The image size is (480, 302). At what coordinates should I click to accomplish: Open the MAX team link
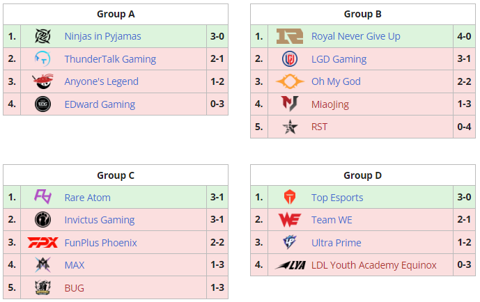coord(76,265)
